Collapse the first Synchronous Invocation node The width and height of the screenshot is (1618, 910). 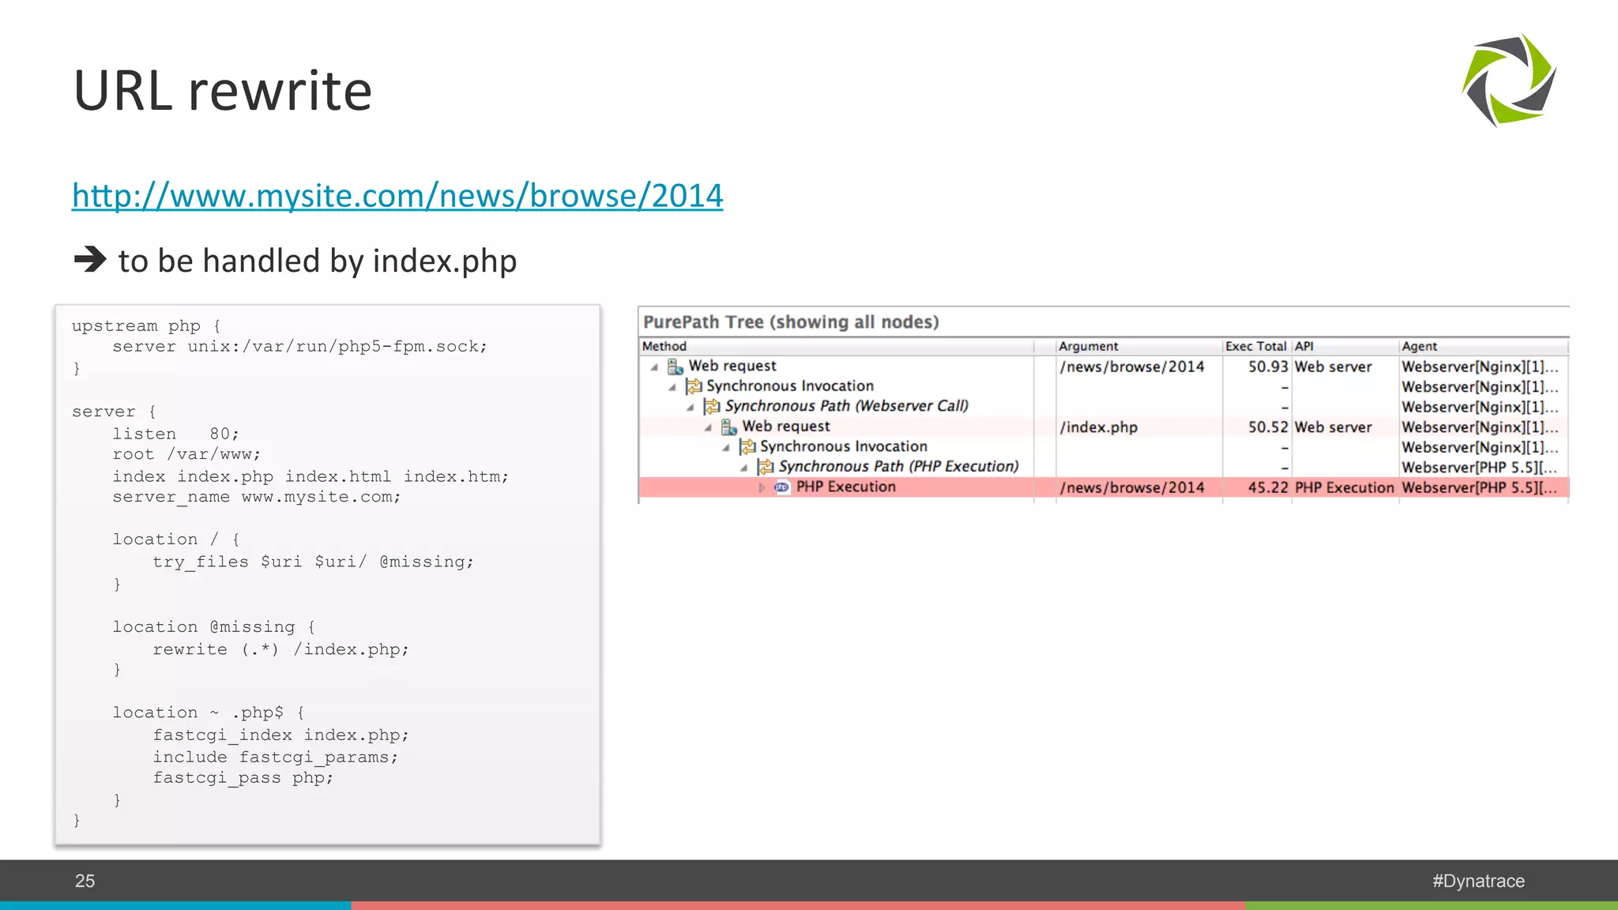tap(672, 387)
